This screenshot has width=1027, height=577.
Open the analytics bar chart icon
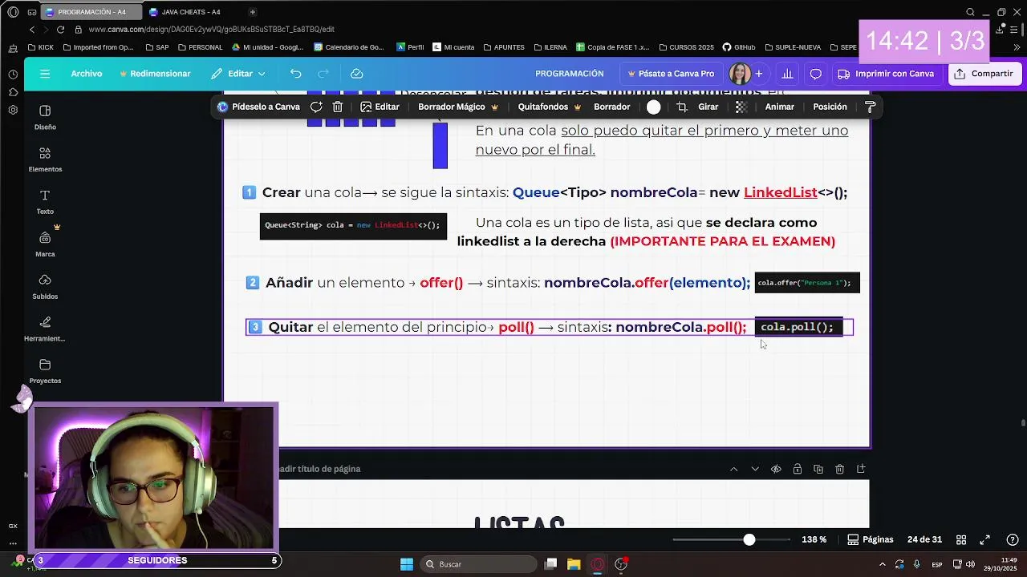pyautogui.click(x=787, y=74)
